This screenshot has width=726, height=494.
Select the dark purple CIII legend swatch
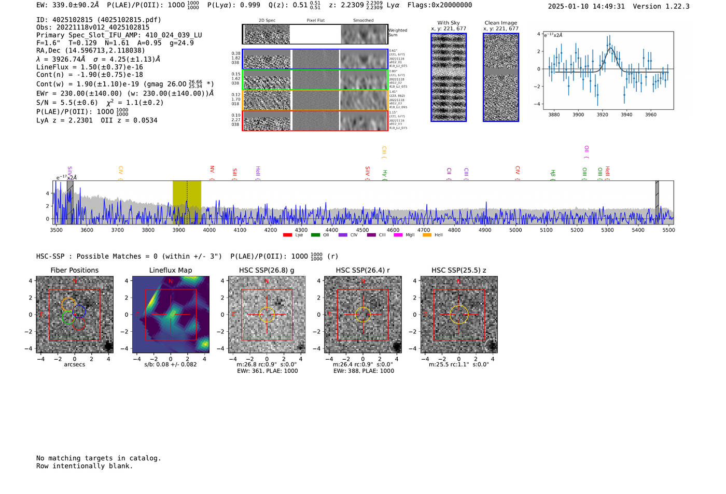click(371, 235)
